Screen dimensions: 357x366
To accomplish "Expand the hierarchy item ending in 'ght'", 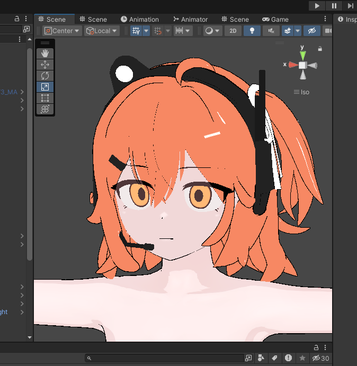I will [x=22, y=312].
